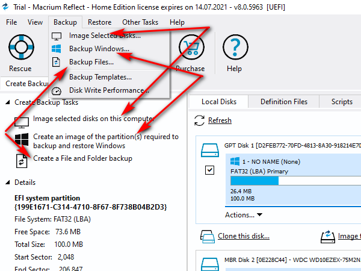This screenshot has height=271, width=361.
Task: Click the GPT Disk 1 header text
Action: tap(292, 146)
